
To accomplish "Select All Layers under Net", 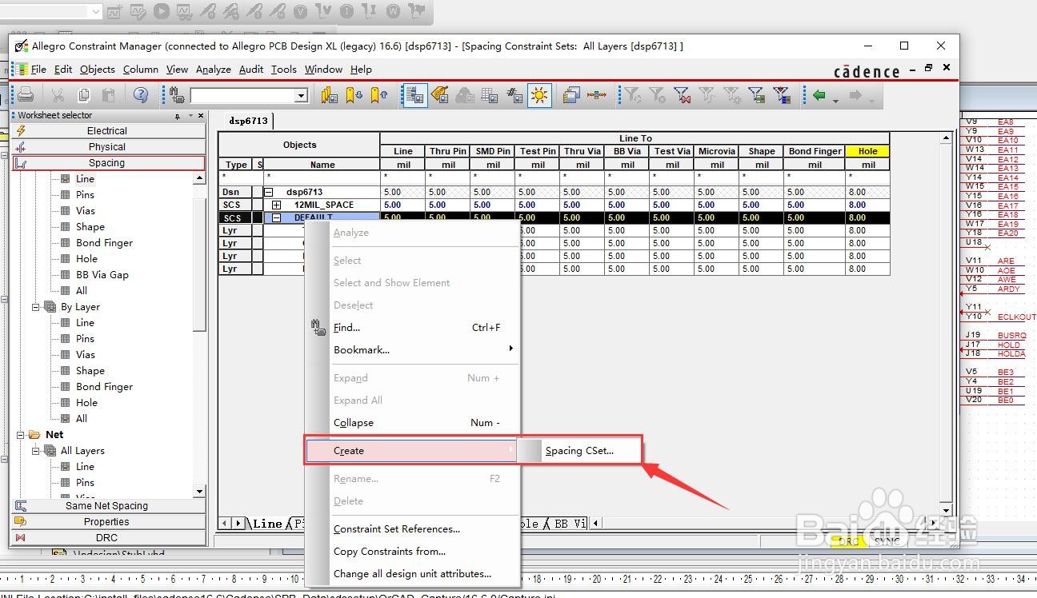I will click(82, 450).
